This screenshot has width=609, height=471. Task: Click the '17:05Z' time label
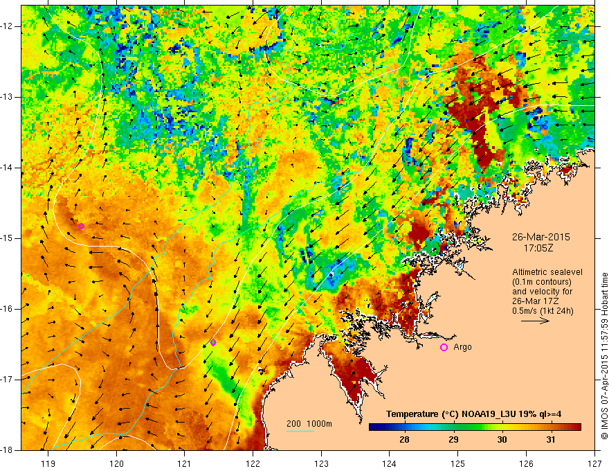(538, 248)
